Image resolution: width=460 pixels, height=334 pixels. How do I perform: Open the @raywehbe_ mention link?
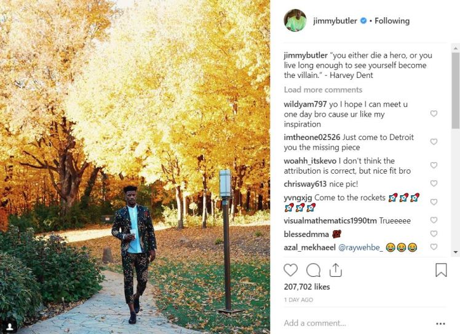(360, 247)
